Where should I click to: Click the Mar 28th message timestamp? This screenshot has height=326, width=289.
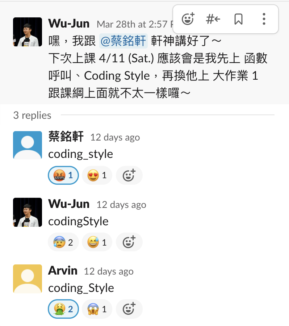coord(135,24)
